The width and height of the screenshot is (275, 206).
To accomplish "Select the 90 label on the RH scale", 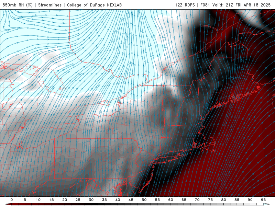I will point(250,200).
